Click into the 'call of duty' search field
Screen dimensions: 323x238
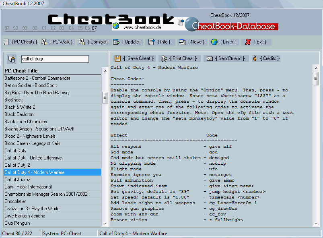click(55, 59)
